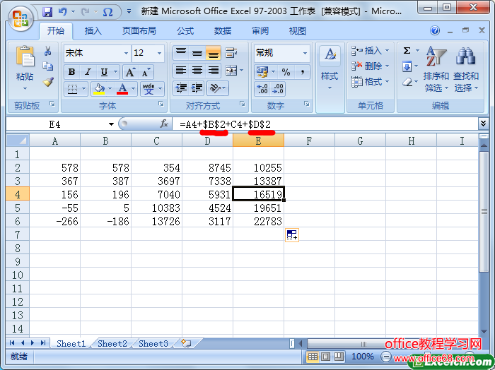The height and width of the screenshot is (370, 495).
Task: Apply accounting number format
Action: [262, 72]
